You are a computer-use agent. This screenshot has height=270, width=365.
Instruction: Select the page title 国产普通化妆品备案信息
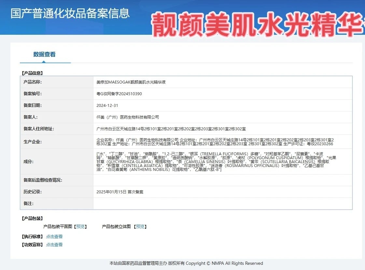tap(70, 13)
